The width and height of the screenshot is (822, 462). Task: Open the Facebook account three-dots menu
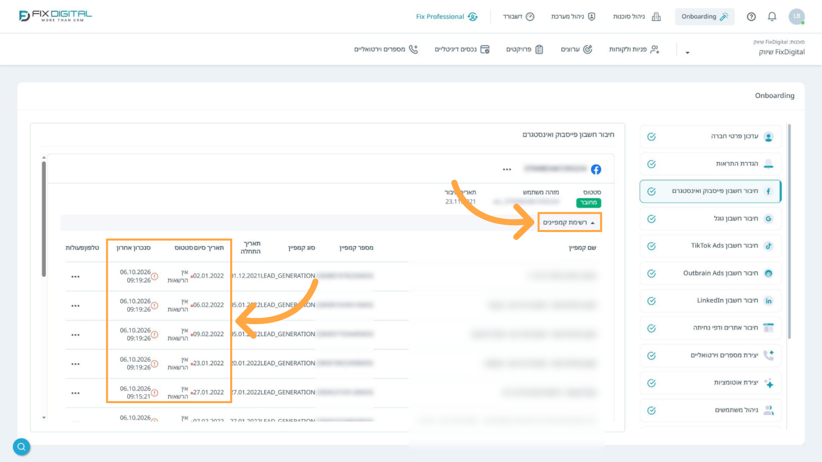507,169
